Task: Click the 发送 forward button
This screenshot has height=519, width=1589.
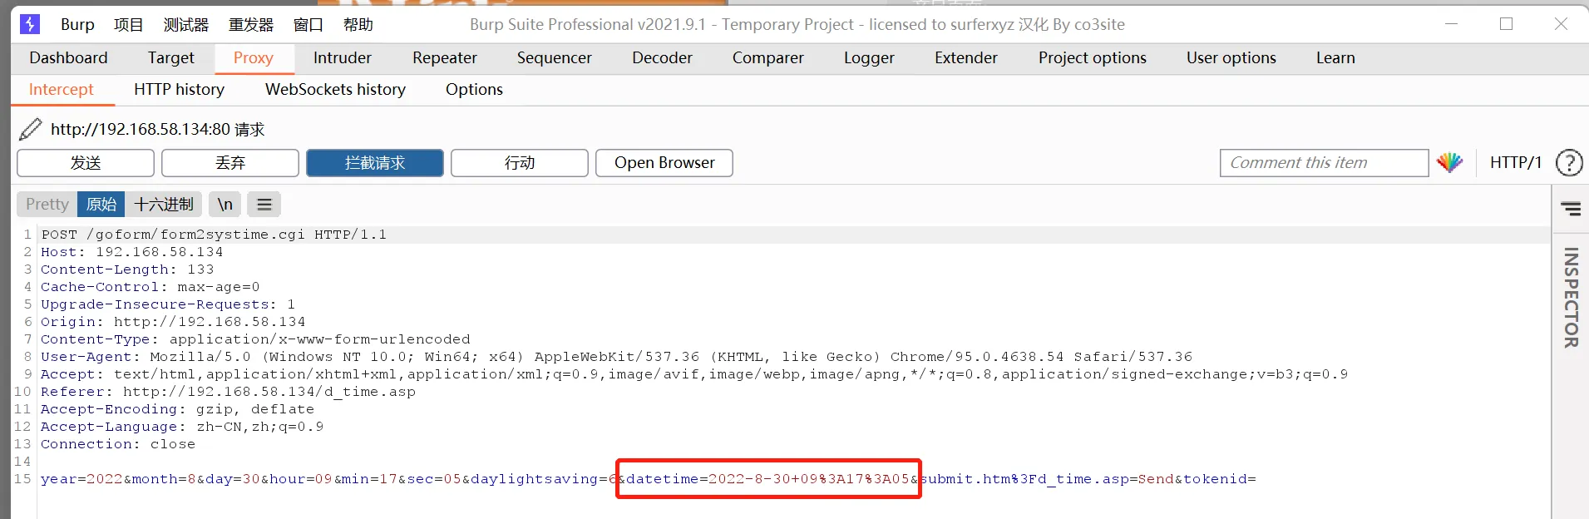Action: pyautogui.click(x=86, y=163)
